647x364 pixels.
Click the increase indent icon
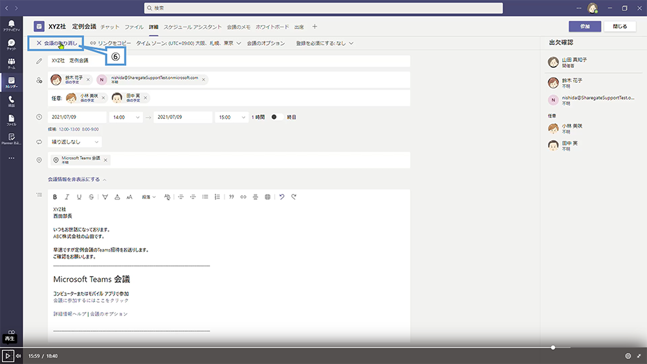[x=193, y=197]
